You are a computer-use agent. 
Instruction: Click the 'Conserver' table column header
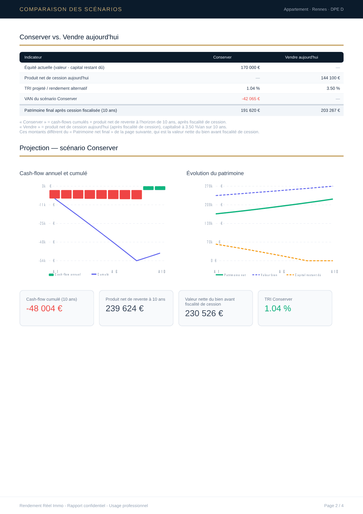222,57
